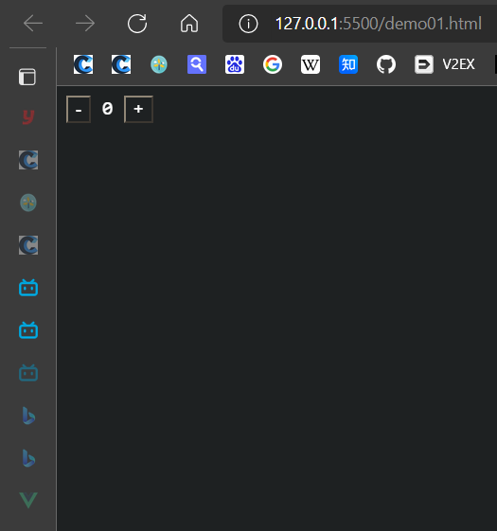The image size is (497, 531).
Task: Open the first C bookmark in bookmarks bar
Action: (x=83, y=64)
